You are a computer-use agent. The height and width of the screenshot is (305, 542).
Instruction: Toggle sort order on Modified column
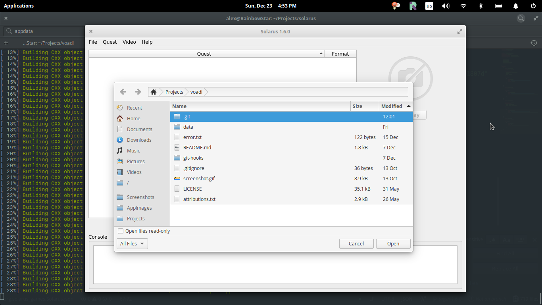pos(396,106)
